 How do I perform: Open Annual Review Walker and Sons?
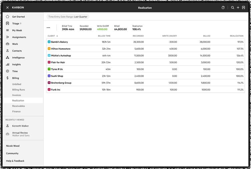pos(21,134)
